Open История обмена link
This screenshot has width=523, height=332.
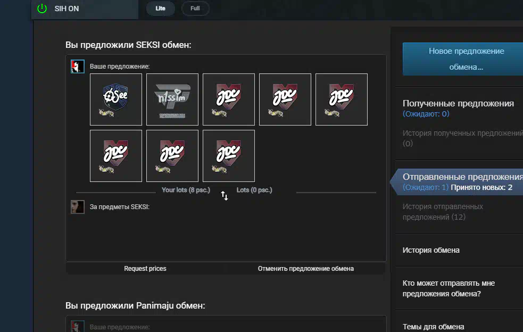tap(431, 250)
